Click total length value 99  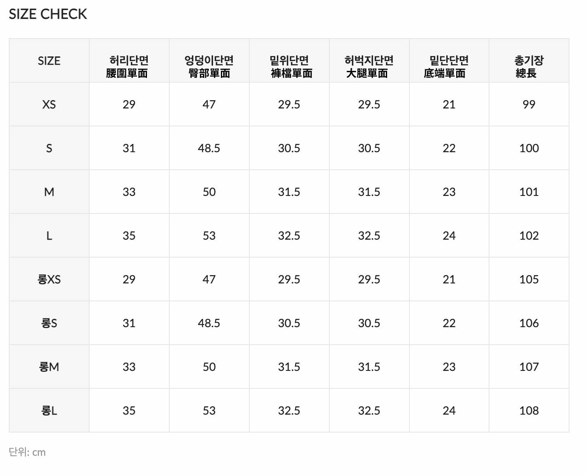pos(529,105)
